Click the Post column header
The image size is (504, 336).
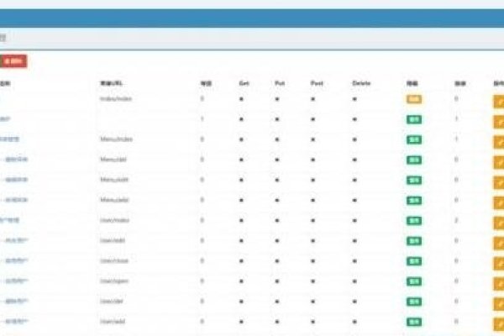315,84
